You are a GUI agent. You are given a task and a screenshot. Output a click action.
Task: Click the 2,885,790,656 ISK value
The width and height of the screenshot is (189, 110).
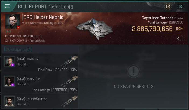point(152,29)
